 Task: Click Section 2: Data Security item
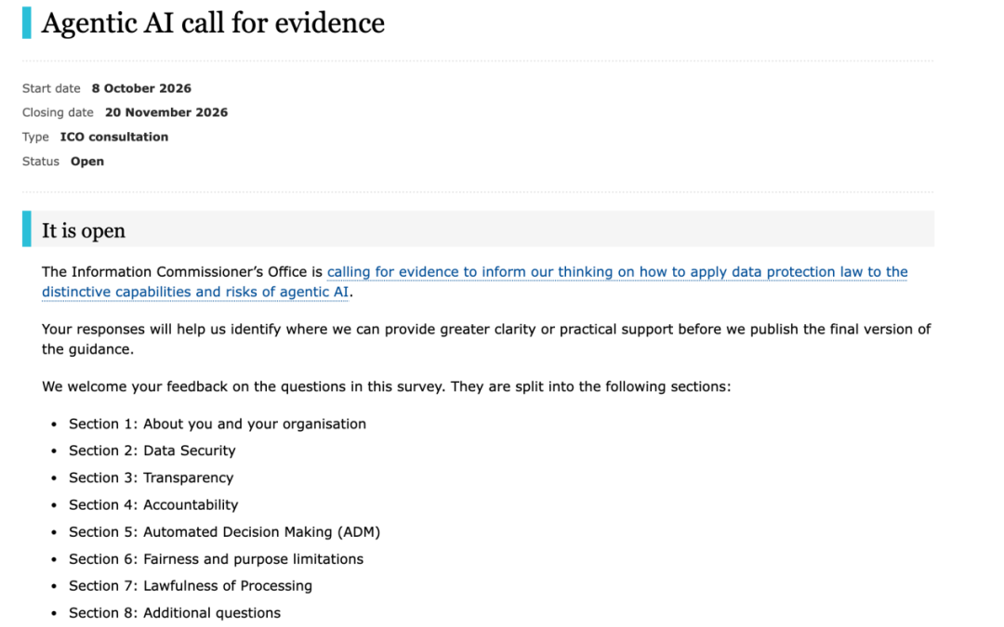(x=152, y=451)
